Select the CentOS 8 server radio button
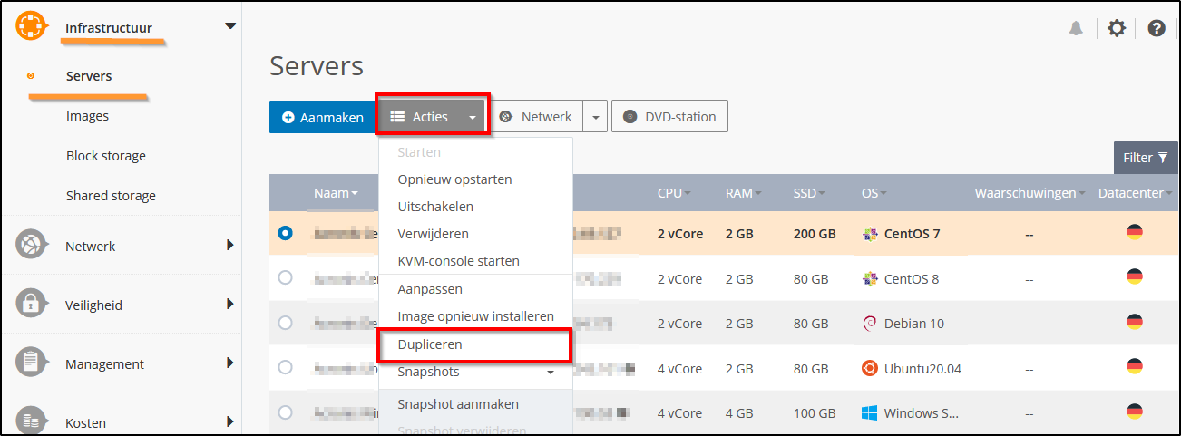This screenshot has width=1181, height=436. pyautogui.click(x=286, y=278)
